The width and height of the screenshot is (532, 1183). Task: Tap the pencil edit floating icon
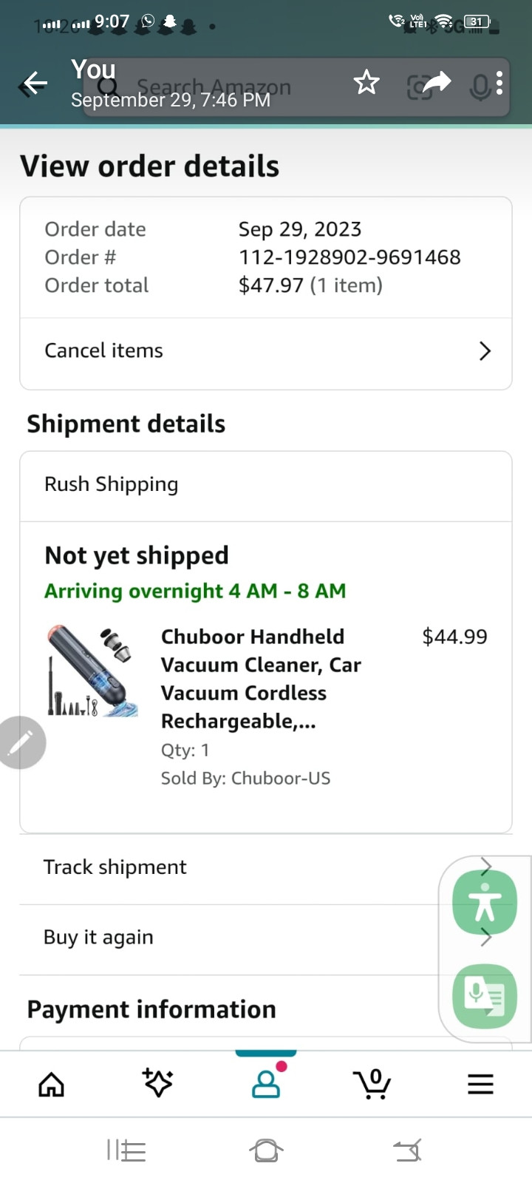[x=21, y=742]
